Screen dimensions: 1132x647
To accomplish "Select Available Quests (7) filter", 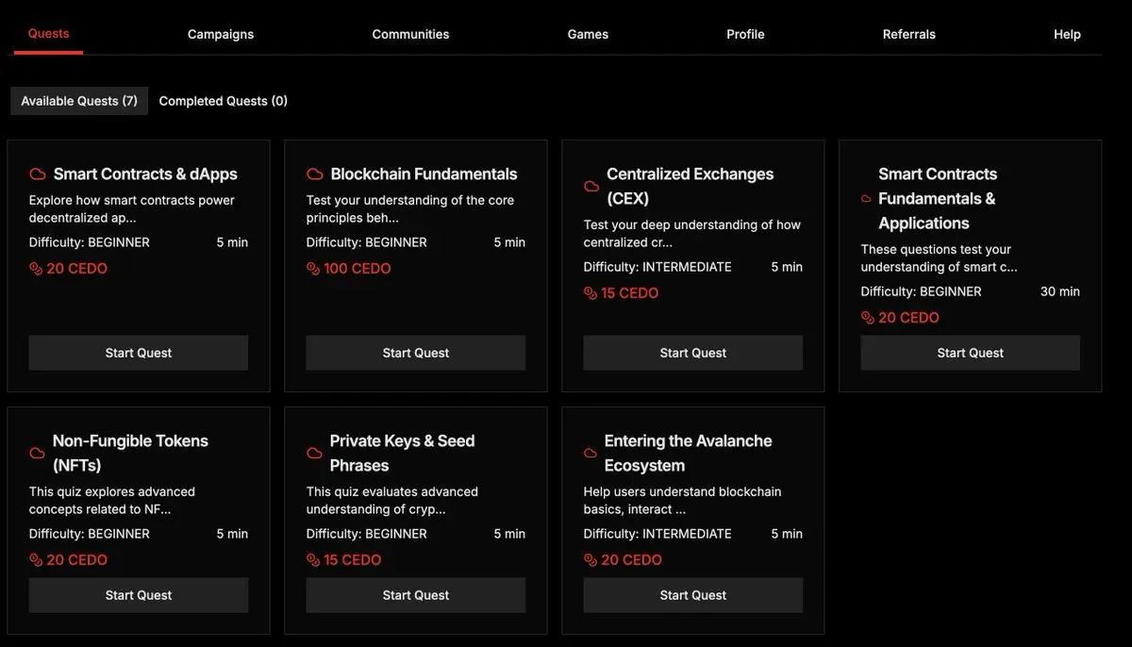I will pyautogui.click(x=79, y=101).
